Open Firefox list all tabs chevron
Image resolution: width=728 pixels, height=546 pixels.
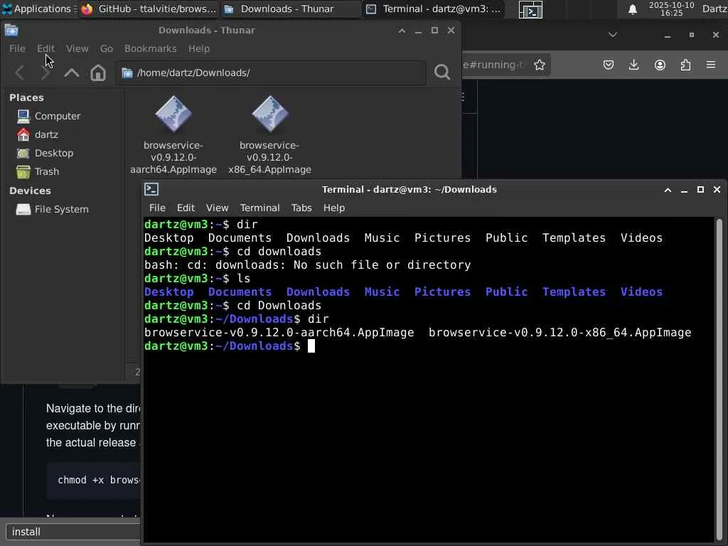(x=613, y=35)
